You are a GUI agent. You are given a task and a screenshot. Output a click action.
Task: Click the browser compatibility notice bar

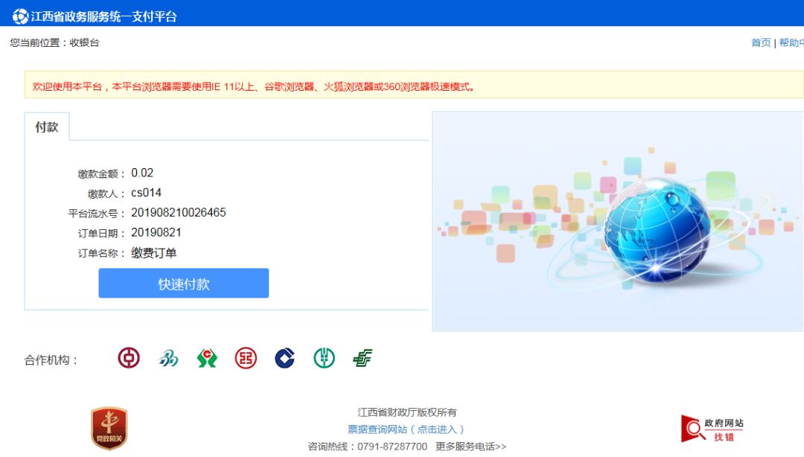click(x=414, y=85)
